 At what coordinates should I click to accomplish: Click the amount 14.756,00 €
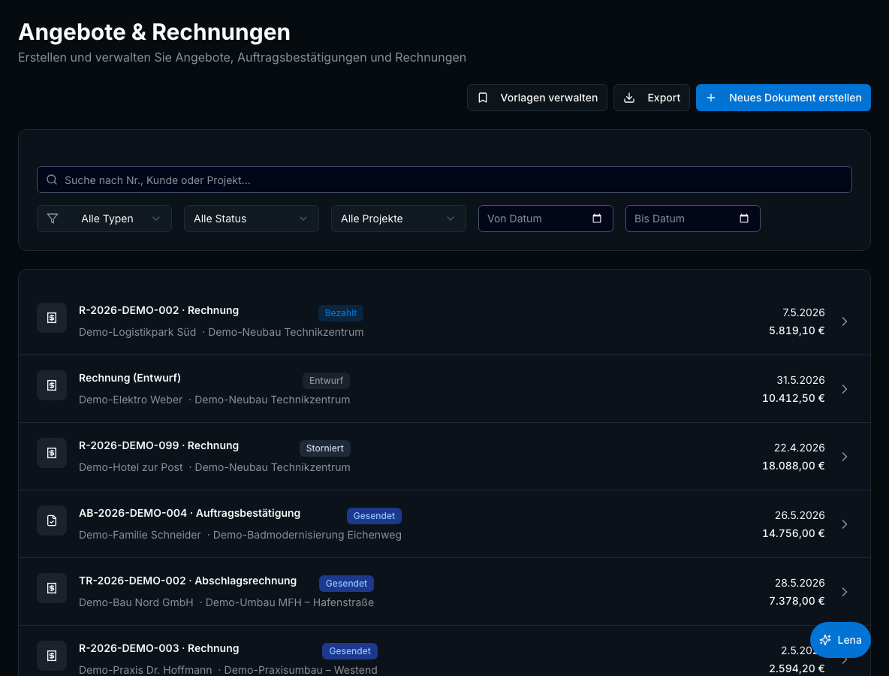click(793, 533)
